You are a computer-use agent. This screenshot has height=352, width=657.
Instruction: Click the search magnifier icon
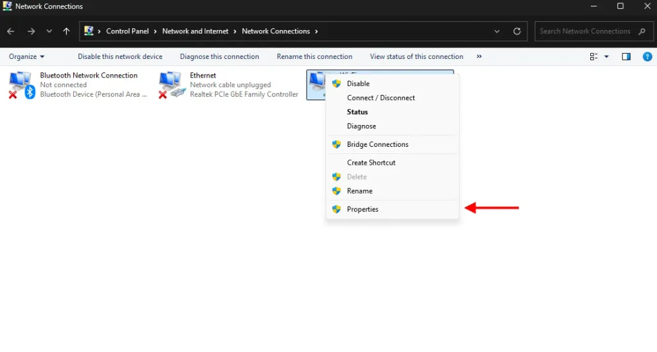(642, 31)
